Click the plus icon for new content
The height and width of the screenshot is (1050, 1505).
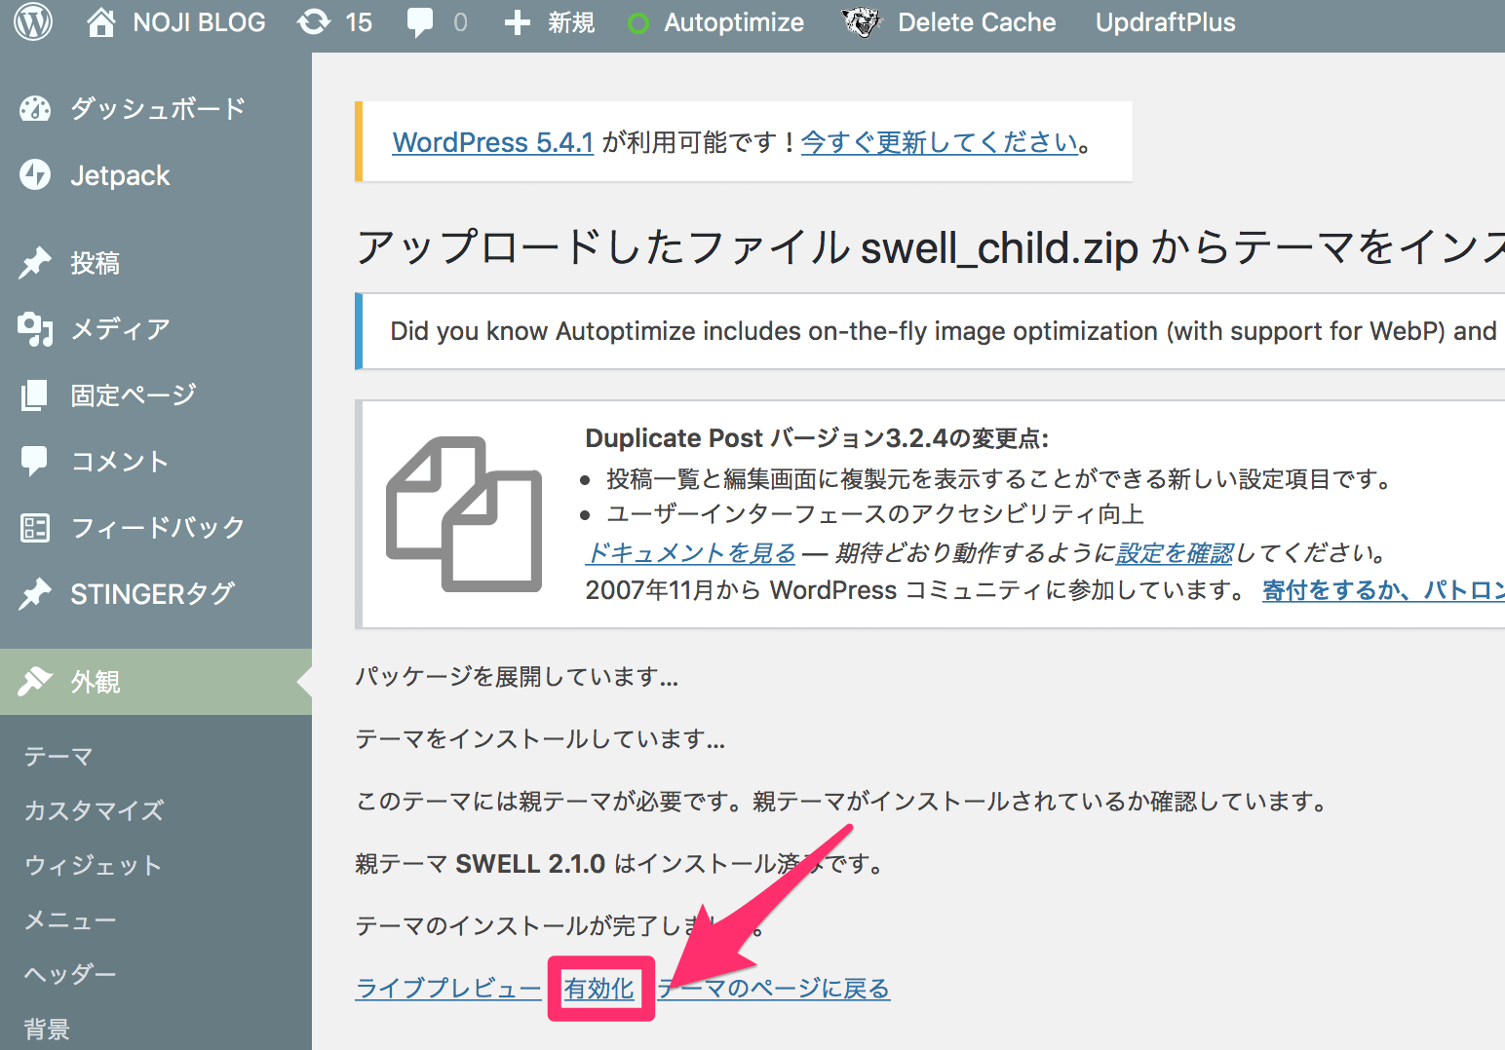coord(517,22)
